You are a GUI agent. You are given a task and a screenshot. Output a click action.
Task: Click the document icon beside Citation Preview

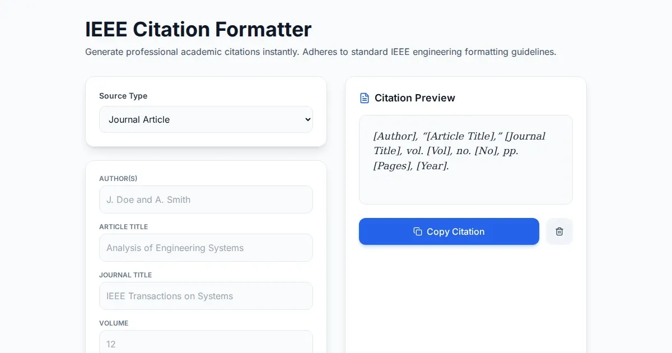tap(365, 98)
